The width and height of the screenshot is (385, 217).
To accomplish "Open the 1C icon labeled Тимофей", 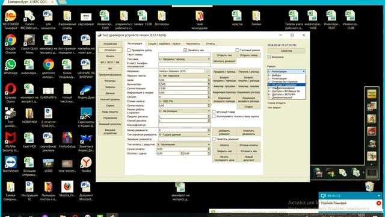I will tap(11, 20).
